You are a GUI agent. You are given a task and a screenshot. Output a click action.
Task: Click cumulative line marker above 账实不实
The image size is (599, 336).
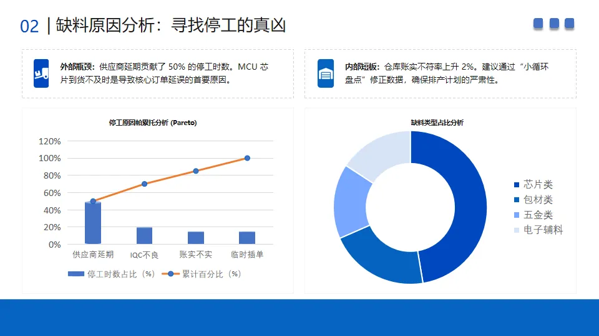point(195,171)
